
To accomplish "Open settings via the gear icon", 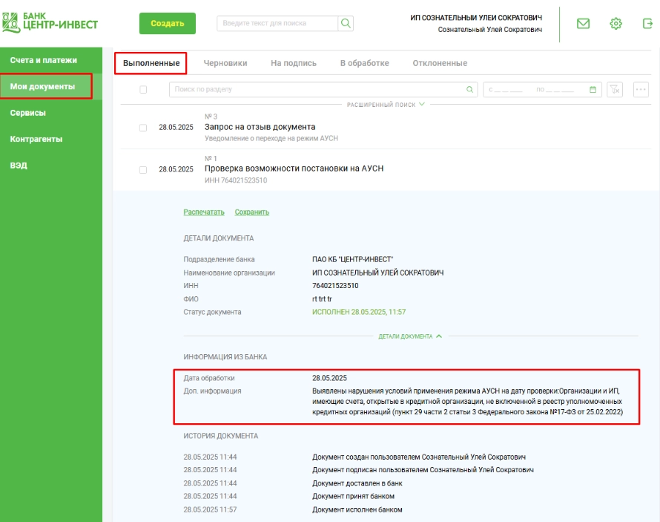I will (616, 24).
